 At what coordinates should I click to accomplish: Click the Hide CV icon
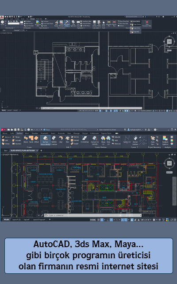click(108, 140)
